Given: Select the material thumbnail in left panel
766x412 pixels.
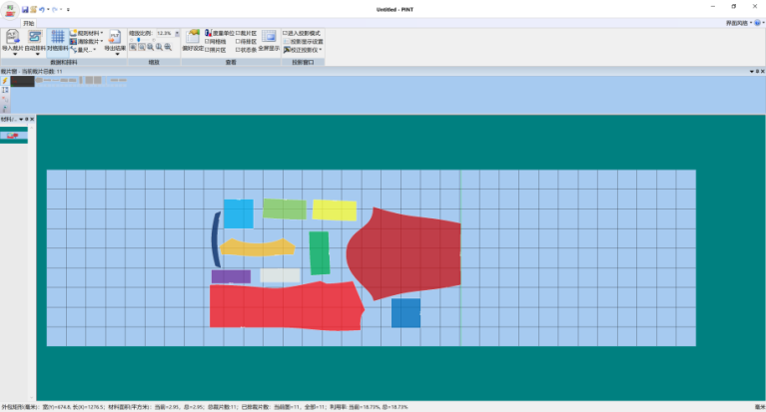Looking at the screenshot, I should pos(13,134).
